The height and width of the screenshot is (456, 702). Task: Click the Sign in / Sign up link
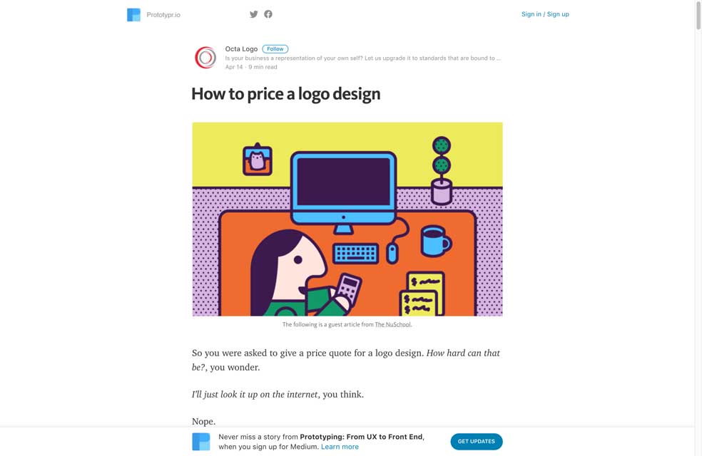coord(545,14)
